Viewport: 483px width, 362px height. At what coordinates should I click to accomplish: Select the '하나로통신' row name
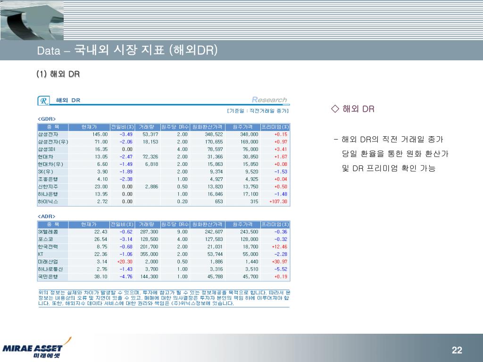(50, 269)
